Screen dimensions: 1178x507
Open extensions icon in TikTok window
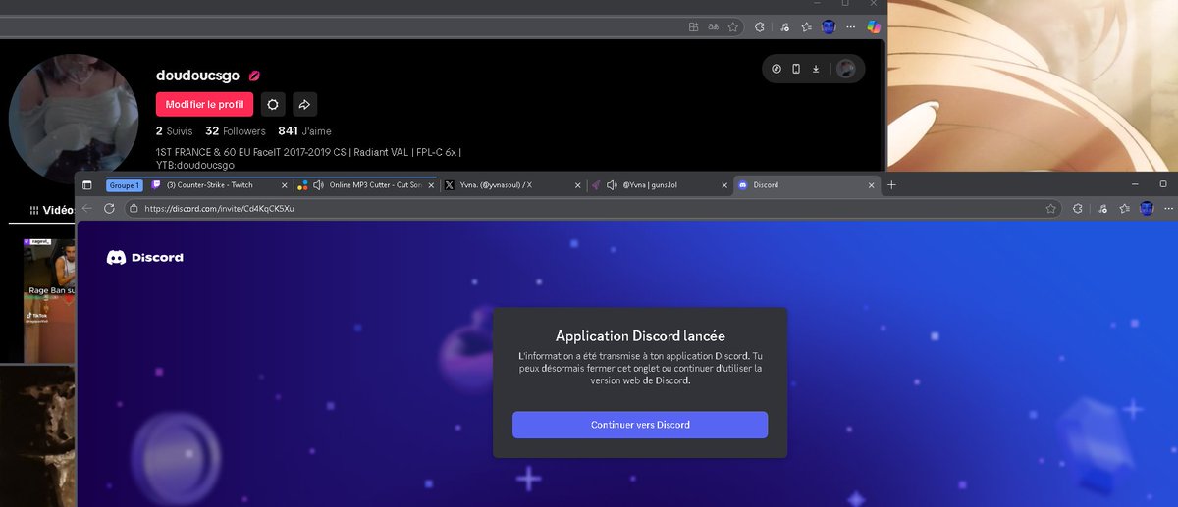tap(760, 27)
